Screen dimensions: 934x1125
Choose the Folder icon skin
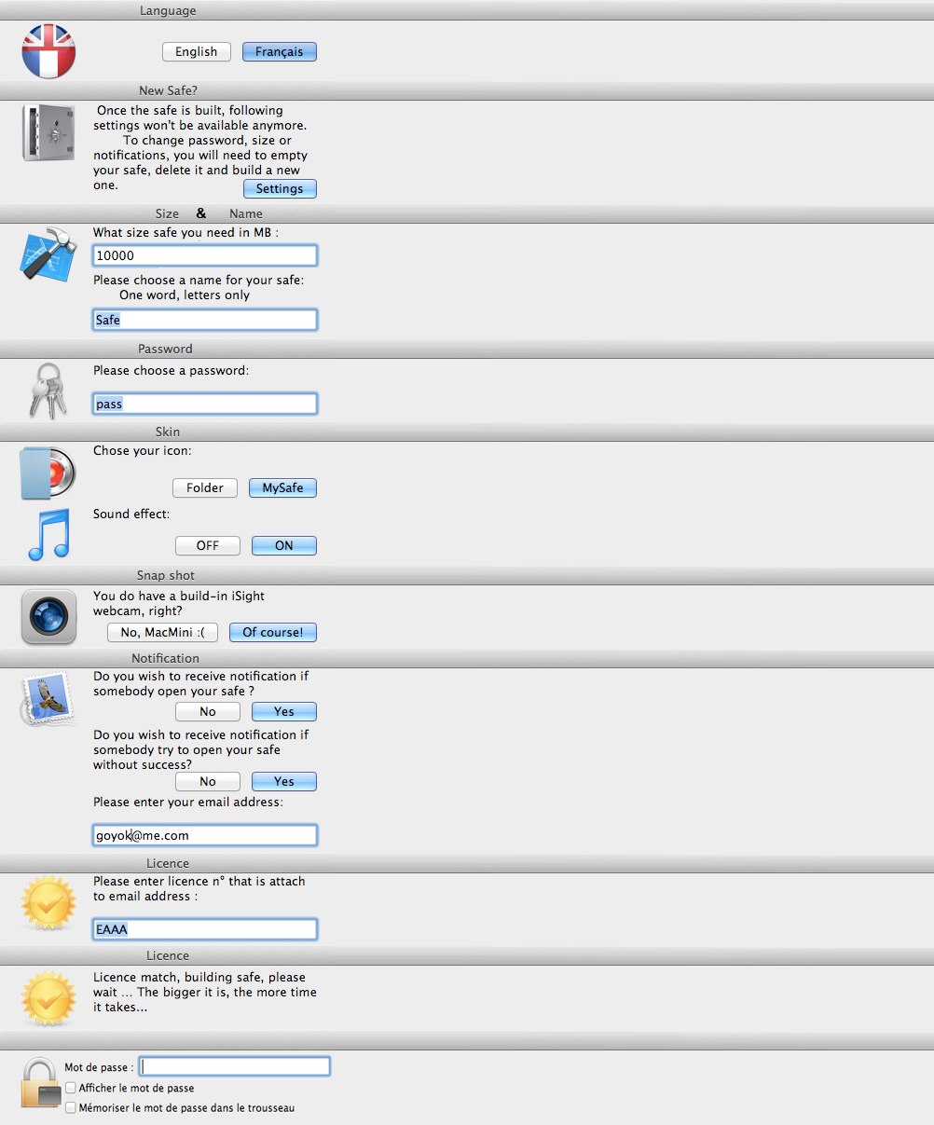[x=205, y=488]
